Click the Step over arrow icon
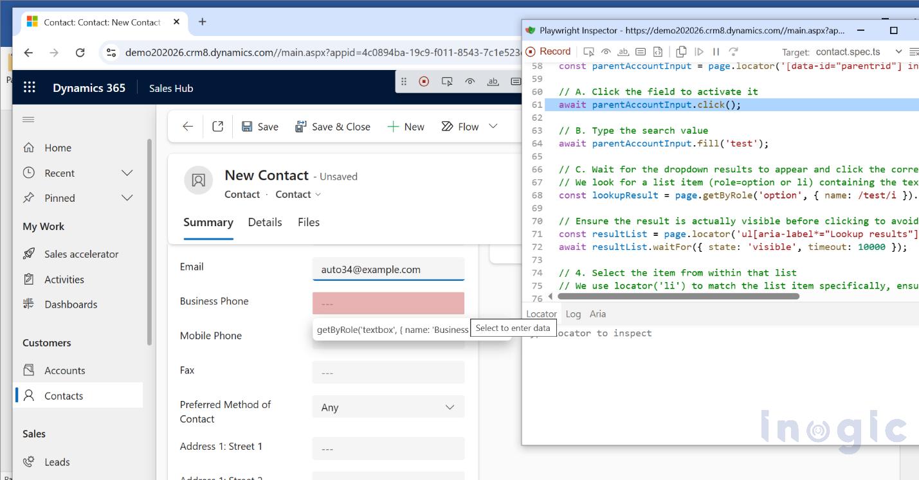This screenshot has height=480, width=919. point(734,51)
